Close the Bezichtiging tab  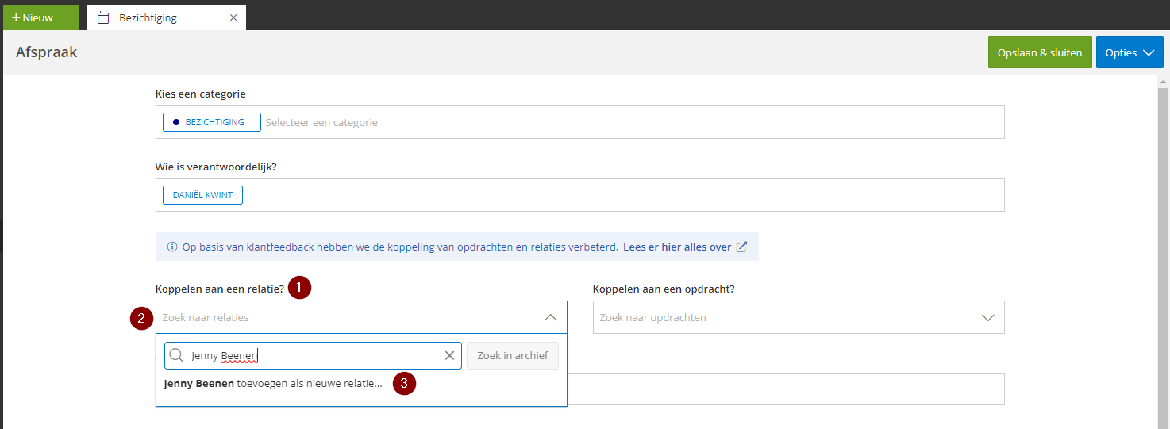coord(233,17)
